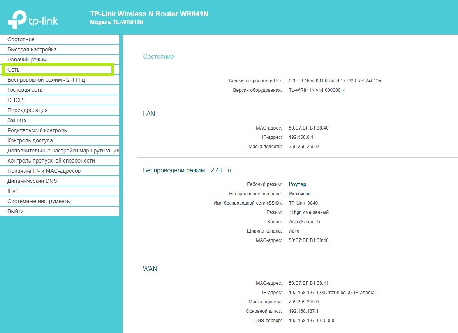The height and width of the screenshot is (333, 458).
Task: Open Дополнительные настройки маршрутизации
Action: tap(62, 151)
